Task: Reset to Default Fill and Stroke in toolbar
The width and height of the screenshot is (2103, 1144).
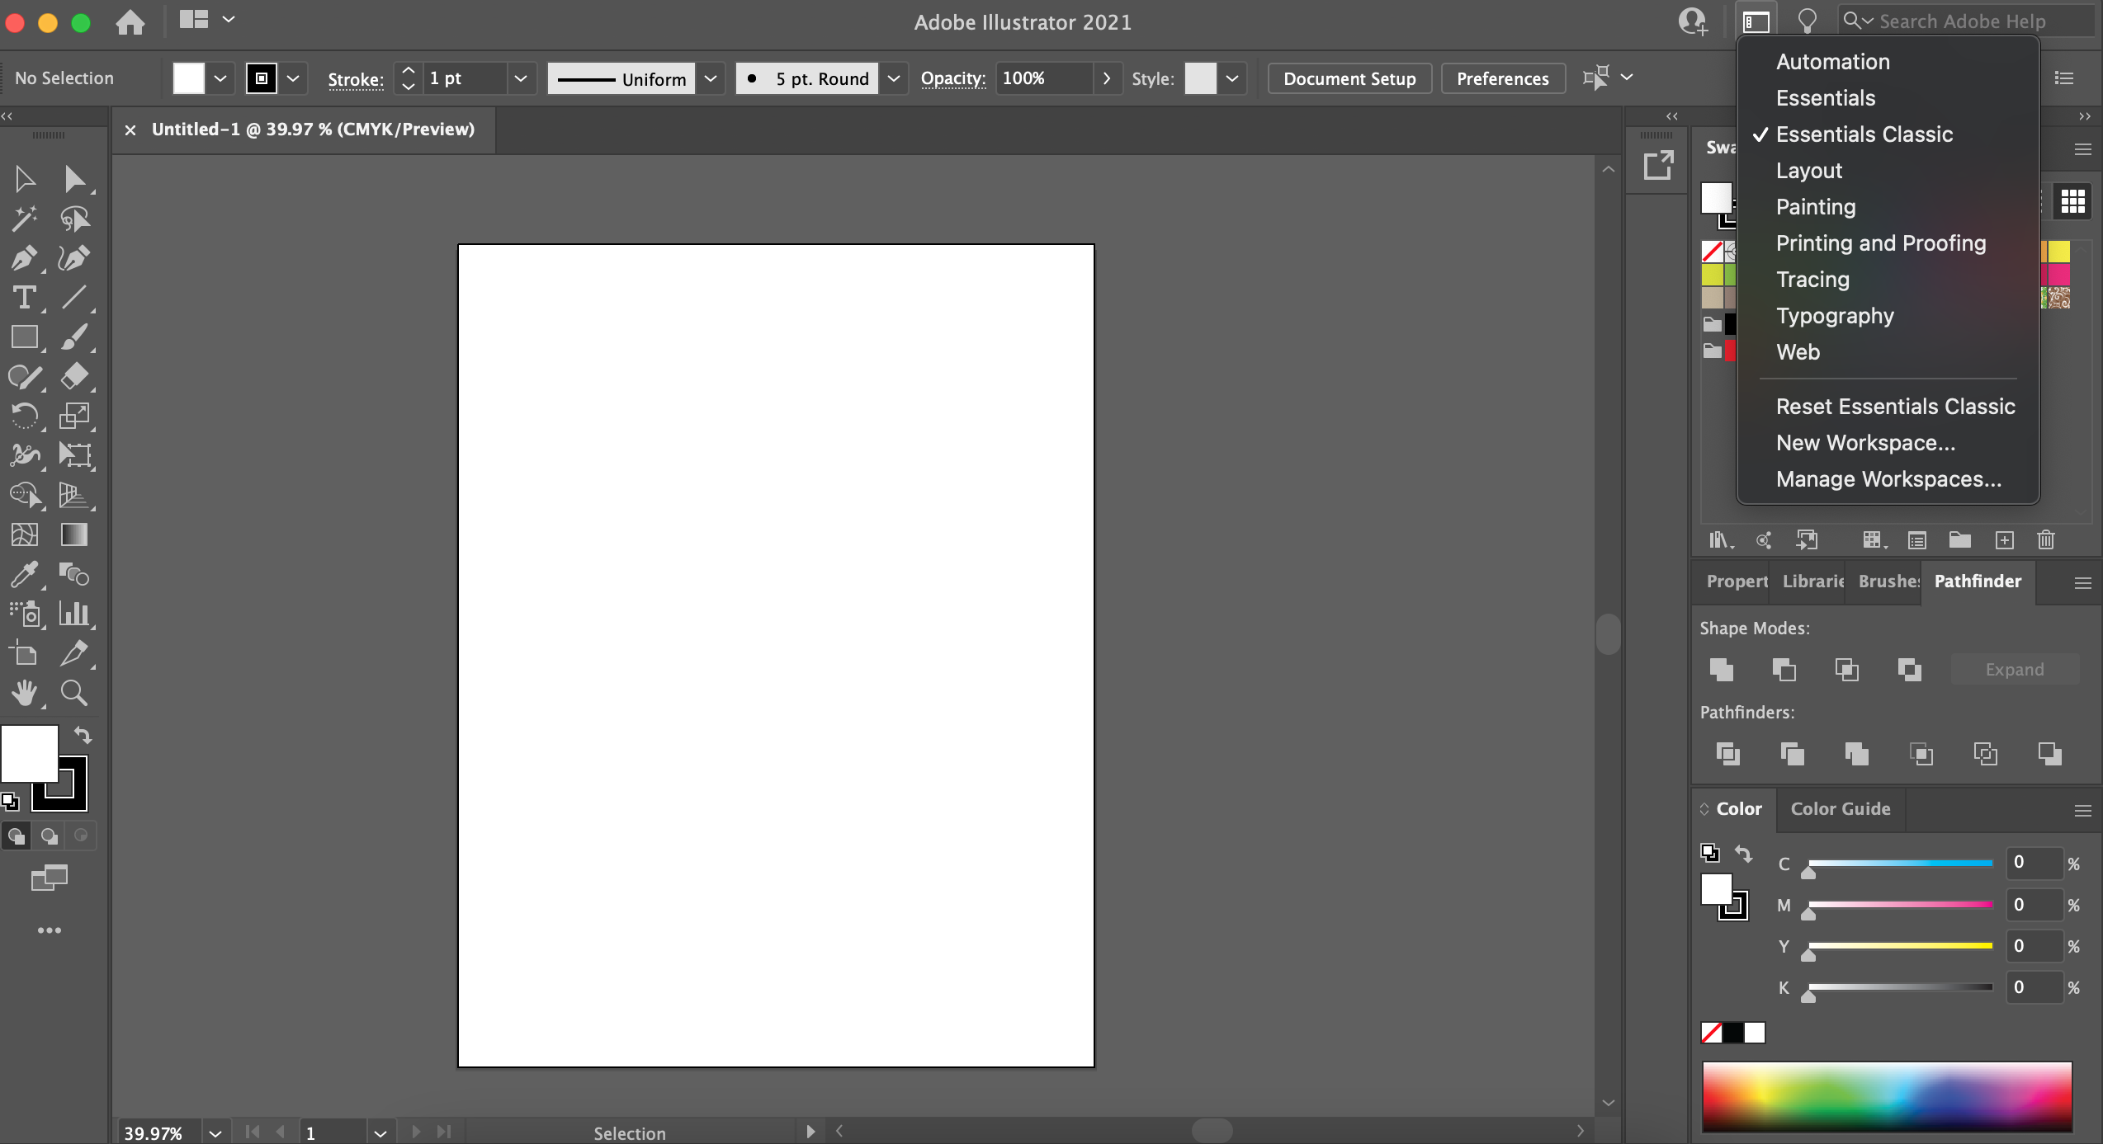Action: pos(10,800)
